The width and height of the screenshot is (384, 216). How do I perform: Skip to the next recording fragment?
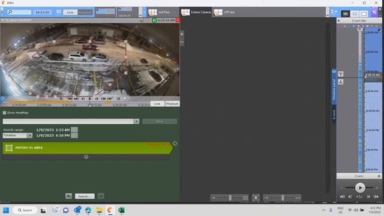[x=109, y=98]
